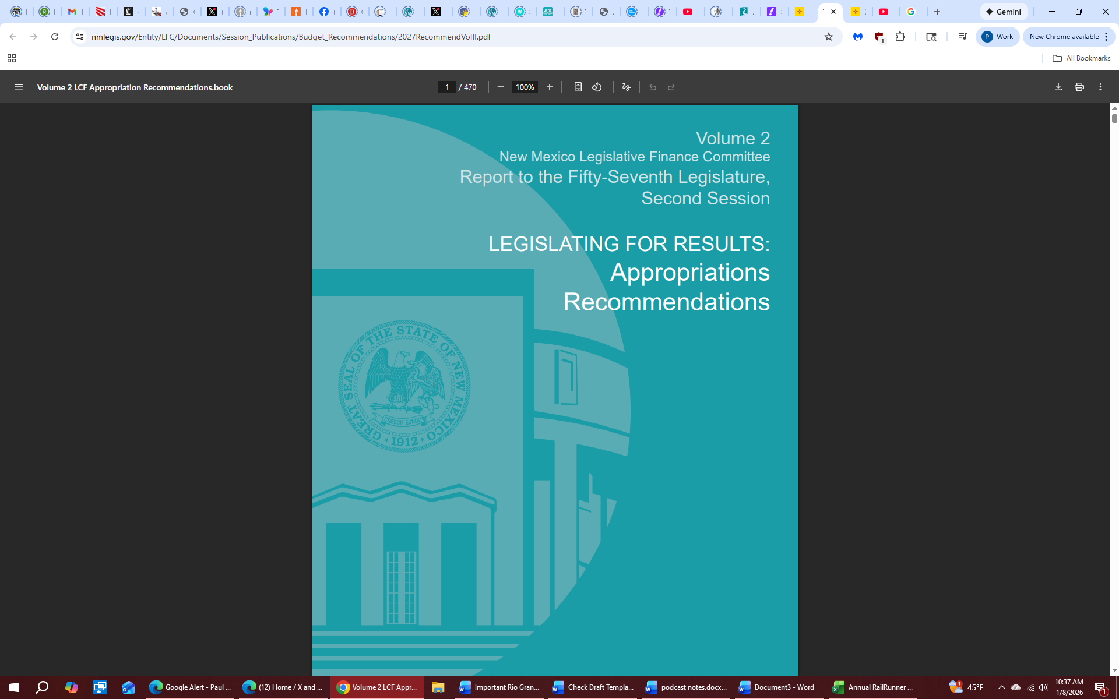Screen dimensions: 1119x699
Task: Rotate the PDF counterclockwise
Action: tap(597, 87)
